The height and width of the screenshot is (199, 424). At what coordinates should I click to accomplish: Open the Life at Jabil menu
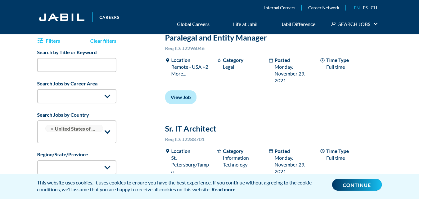click(x=245, y=24)
